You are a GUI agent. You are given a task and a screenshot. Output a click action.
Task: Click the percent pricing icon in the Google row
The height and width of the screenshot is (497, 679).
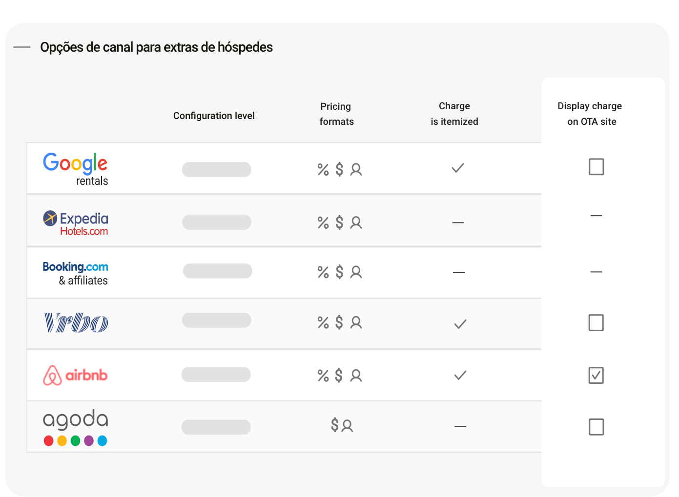(323, 170)
